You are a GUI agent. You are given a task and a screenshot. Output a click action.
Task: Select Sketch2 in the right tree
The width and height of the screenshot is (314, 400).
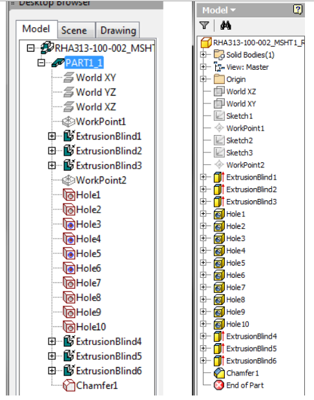[x=239, y=140]
